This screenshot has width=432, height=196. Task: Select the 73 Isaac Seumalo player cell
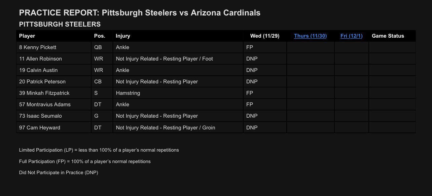[x=54, y=116]
